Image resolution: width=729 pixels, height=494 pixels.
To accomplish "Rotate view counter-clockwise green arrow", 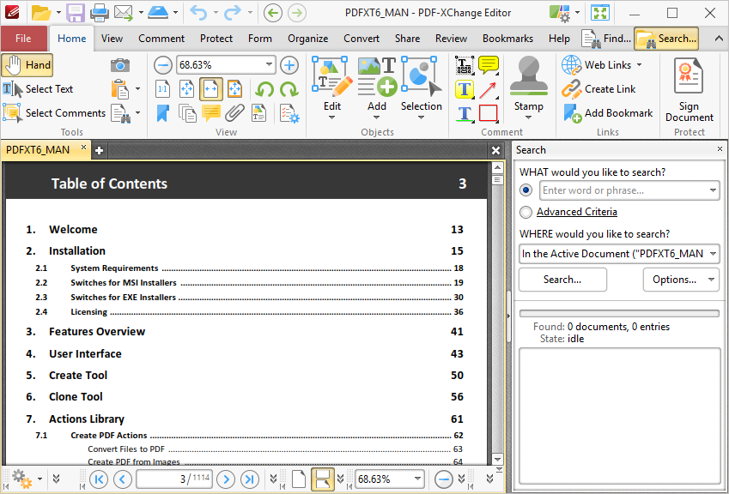I will (x=264, y=89).
